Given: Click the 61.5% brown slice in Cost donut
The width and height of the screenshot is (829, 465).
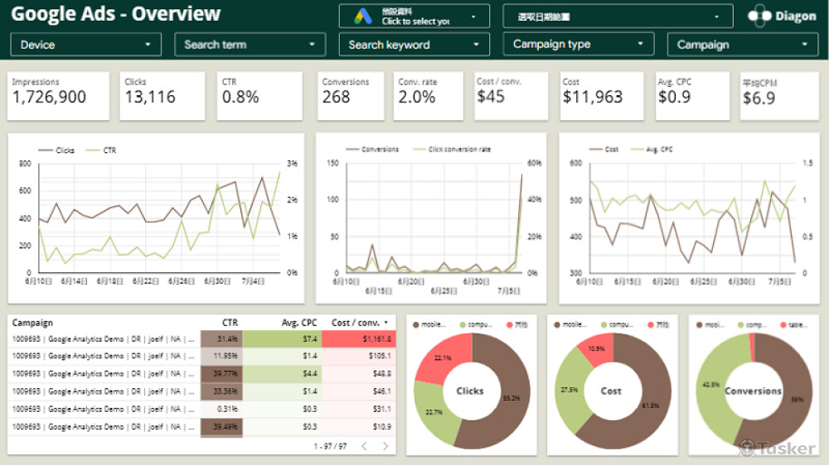Looking at the screenshot, I should 650,405.
